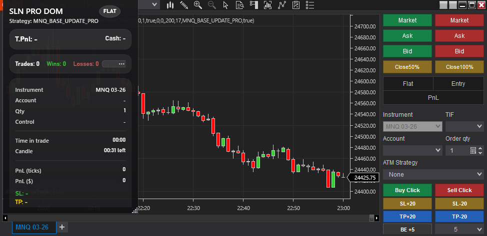Select the drawing tools pencil icon
This screenshot has height=236, width=487.
click(184, 5)
